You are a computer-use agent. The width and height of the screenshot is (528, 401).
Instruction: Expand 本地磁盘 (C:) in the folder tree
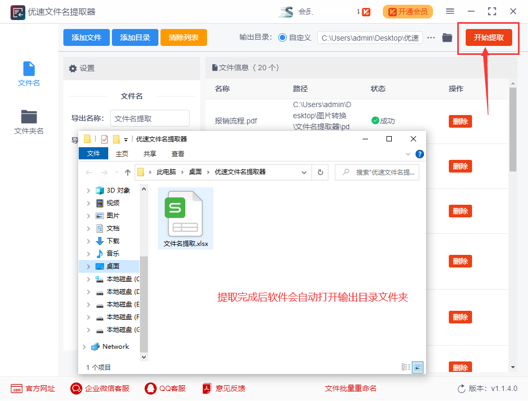[88, 279]
